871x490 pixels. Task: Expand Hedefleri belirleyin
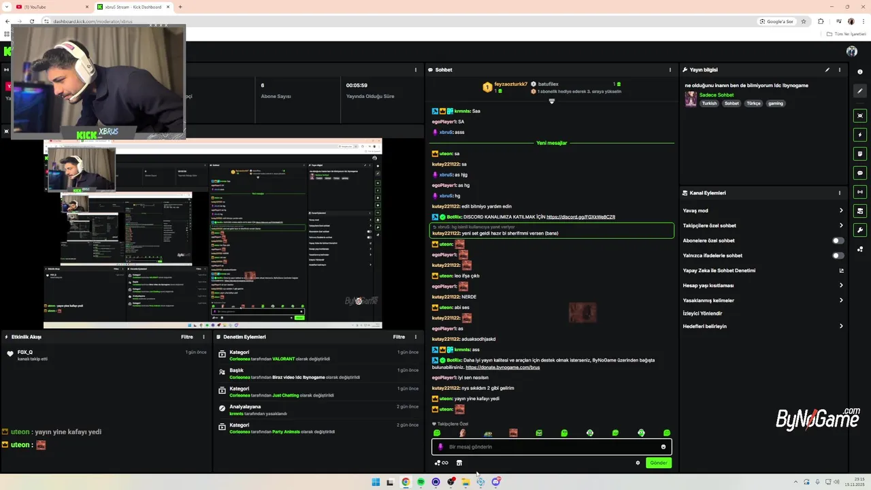[x=763, y=326]
